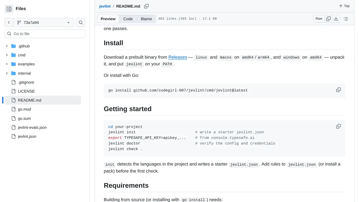Screen dimensions: 359x202
Task: Click README.md in the breadcrumb
Action: pyautogui.click(x=128, y=6)
